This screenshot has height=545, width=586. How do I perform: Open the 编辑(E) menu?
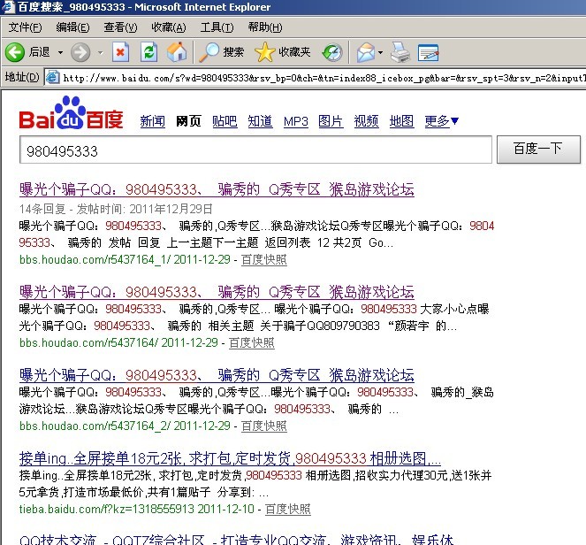(72, 27)
